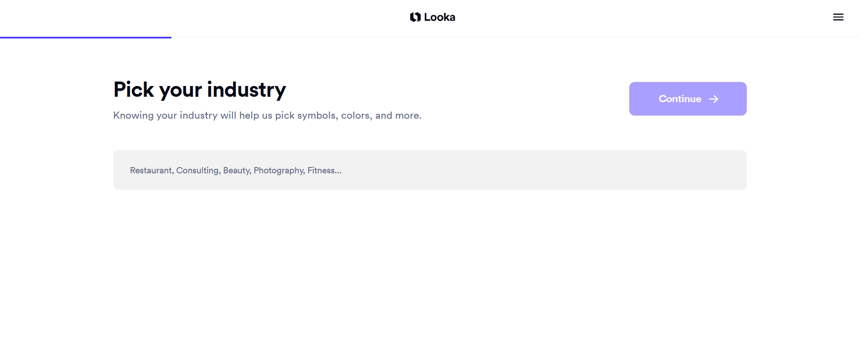Click the 'Photography' placeholder word
859x340 pixels.
point(279,171)
